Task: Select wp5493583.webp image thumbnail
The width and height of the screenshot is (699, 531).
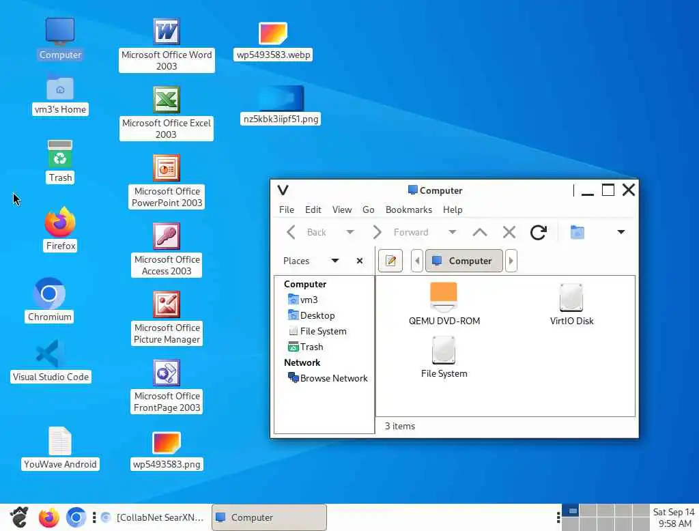Action: [x=273, y=41]
